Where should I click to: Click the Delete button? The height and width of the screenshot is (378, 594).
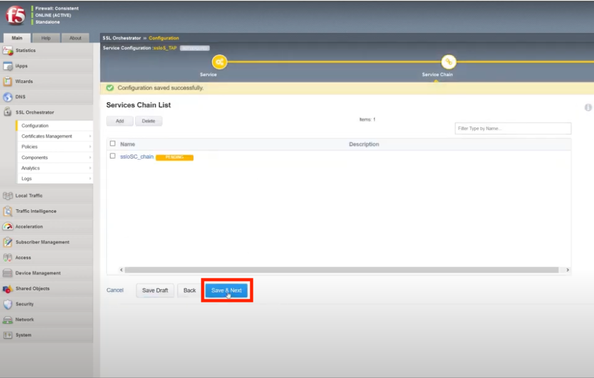pyautogui.click(x=149, y=121)
